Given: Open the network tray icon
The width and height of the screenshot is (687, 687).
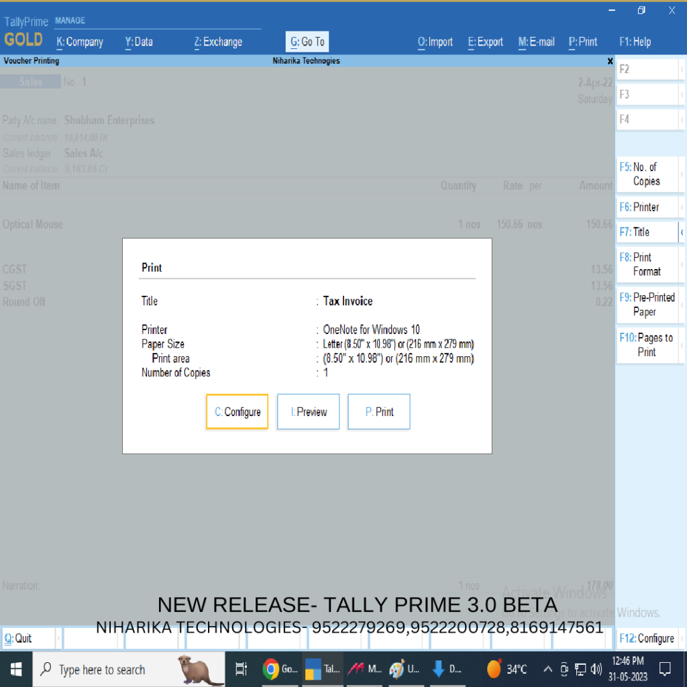Looking at the screenshot, I should [x=580, y=669].
